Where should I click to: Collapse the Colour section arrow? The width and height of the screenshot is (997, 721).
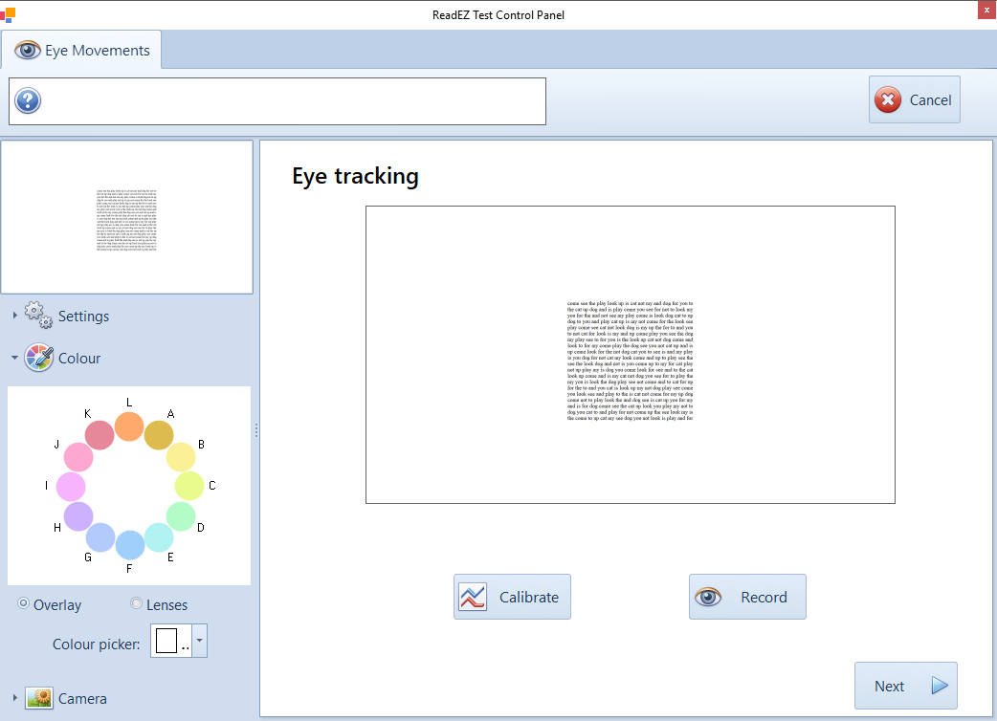click(x=14, y=358)
